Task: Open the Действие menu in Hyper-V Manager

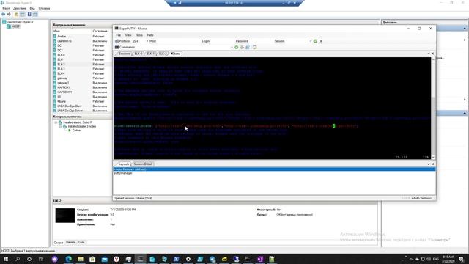Action: 20,8
